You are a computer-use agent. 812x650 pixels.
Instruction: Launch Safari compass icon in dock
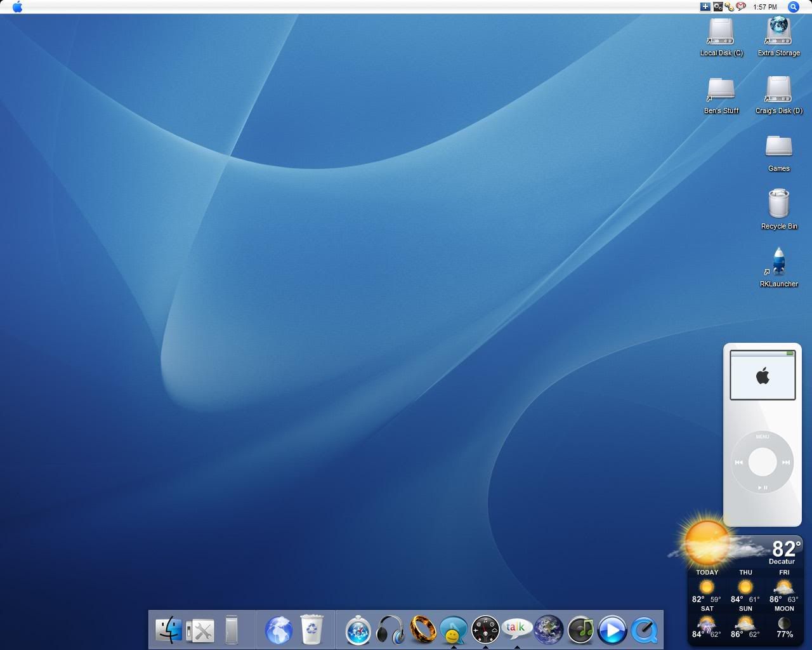pyautogui.click(x=358, y=630)
